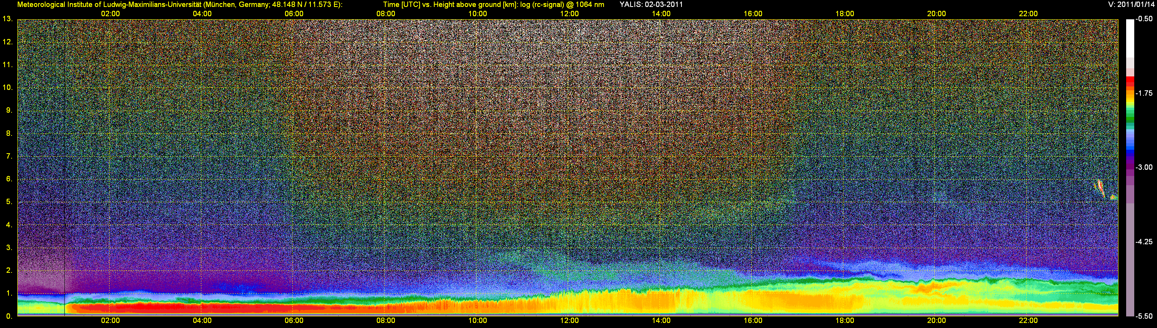
Task: Select the 16:00 label on the top time axis
Action: [x=753, y=14]
